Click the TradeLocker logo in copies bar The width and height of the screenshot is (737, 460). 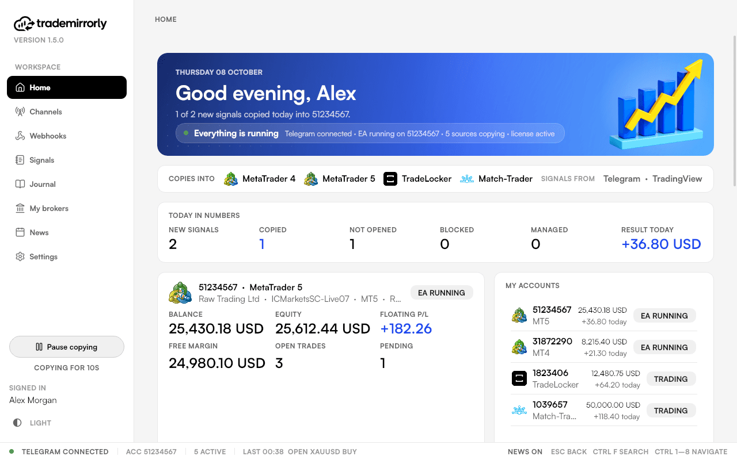(x=390, y=179)
